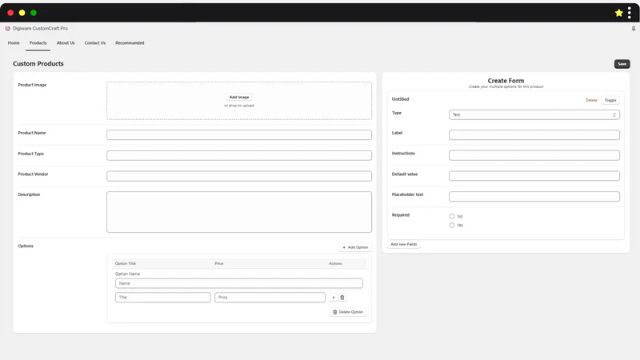Click the pin icon at top right

634,29
